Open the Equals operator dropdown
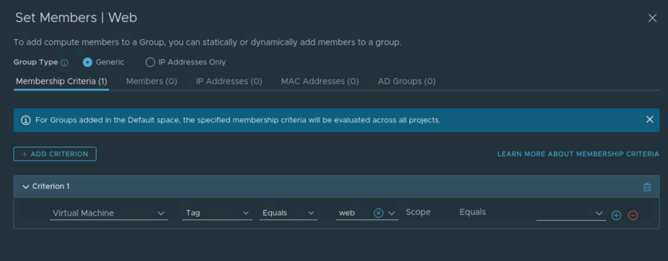Viewport: 668px width, 261px height. pos(288,213)
